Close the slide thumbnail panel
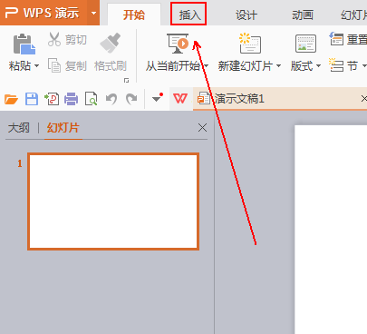 [202, 128]
